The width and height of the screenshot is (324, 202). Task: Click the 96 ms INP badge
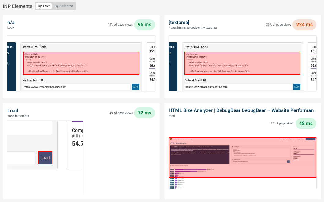tap(144, 25)
